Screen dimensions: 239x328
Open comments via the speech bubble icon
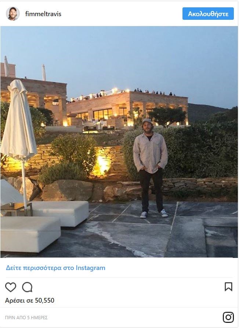tap(27, 287)
